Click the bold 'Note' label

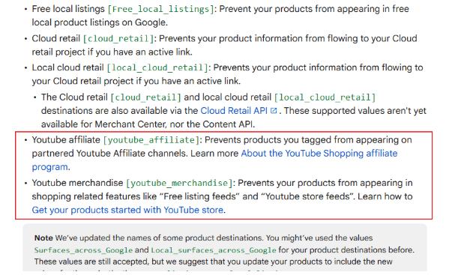[43, 238]
